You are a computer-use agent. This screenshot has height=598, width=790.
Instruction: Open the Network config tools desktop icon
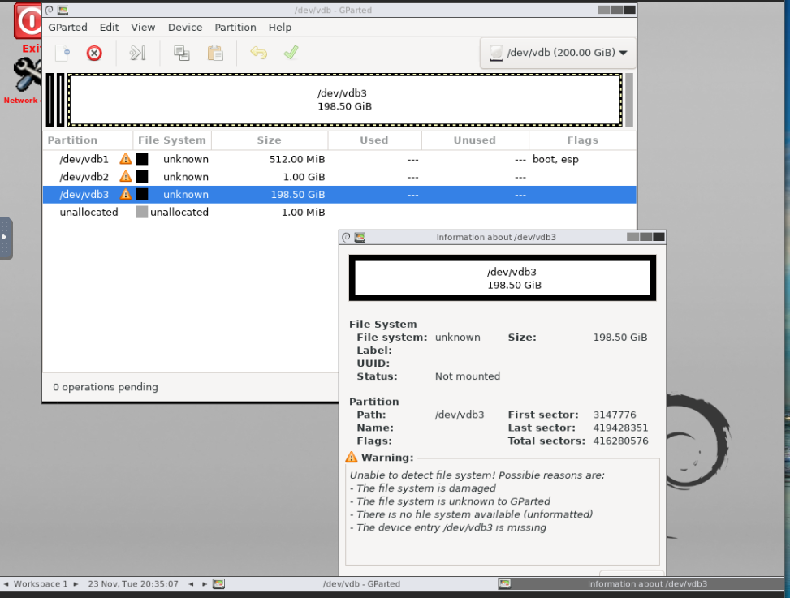tap(27, 75)
